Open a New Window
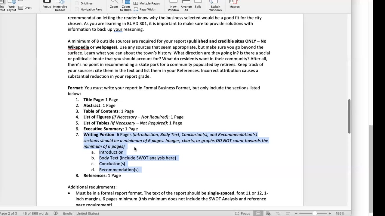Viewport: 385px width, 216px height. click(x=174, y=5)
